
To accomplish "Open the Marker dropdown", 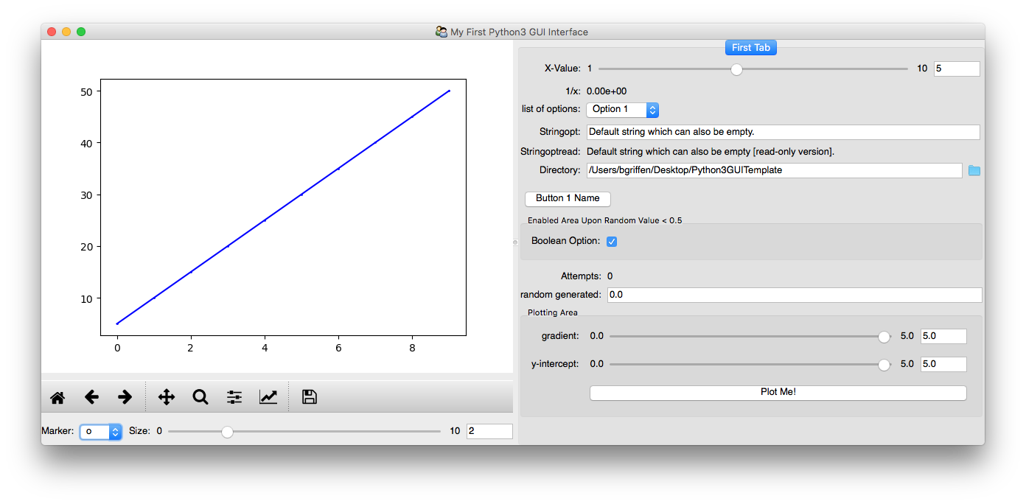I will pos(100,432).
